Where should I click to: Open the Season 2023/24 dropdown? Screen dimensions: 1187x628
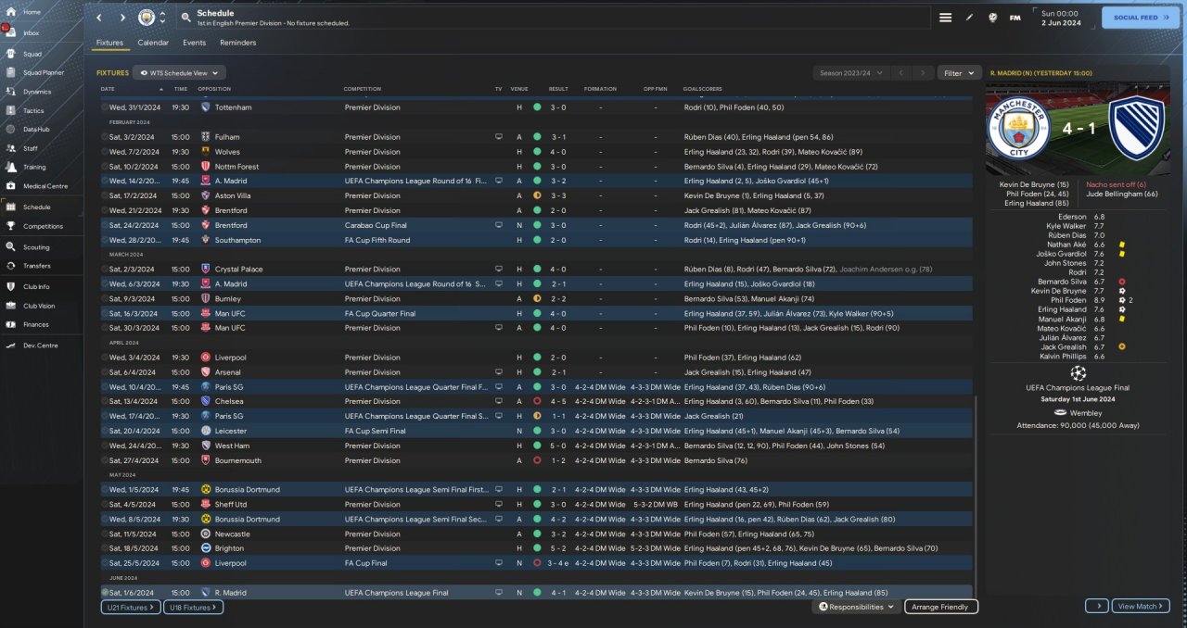pos(850,72)
